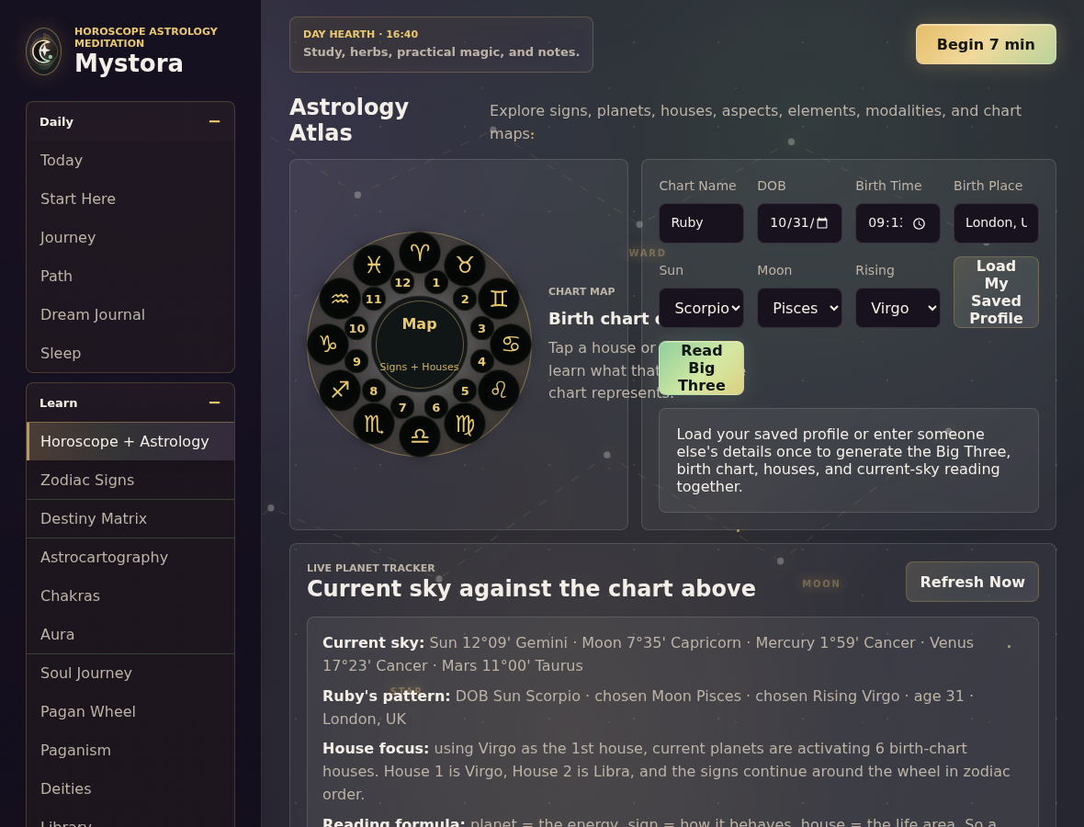Tap the Sagittarius sign on chart wheel
The width and height of the screenshot is (1084, 827).
[x=340, y=390]
